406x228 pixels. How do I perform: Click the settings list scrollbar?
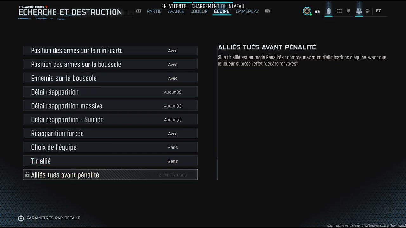[x=217, y=113]
